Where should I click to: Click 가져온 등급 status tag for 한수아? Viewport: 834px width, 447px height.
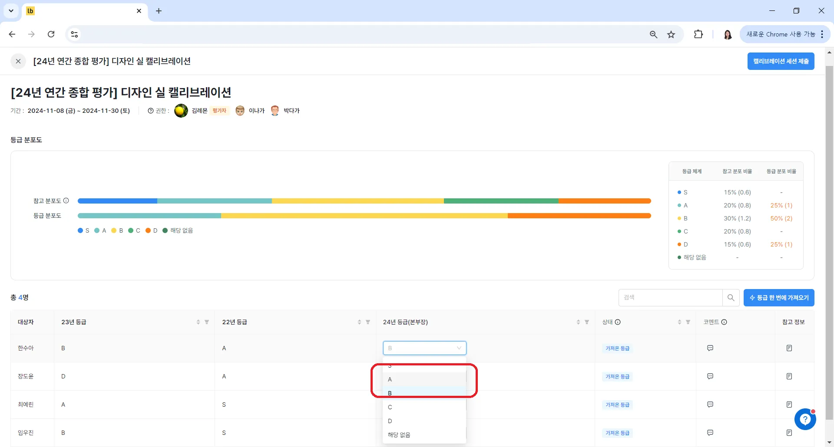point(617,348)
